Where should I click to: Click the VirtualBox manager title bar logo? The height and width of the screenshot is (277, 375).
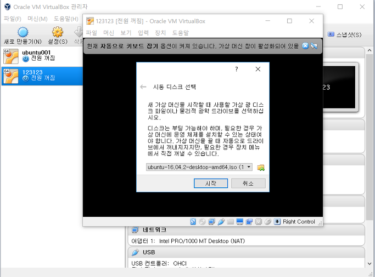pos(8,7)
